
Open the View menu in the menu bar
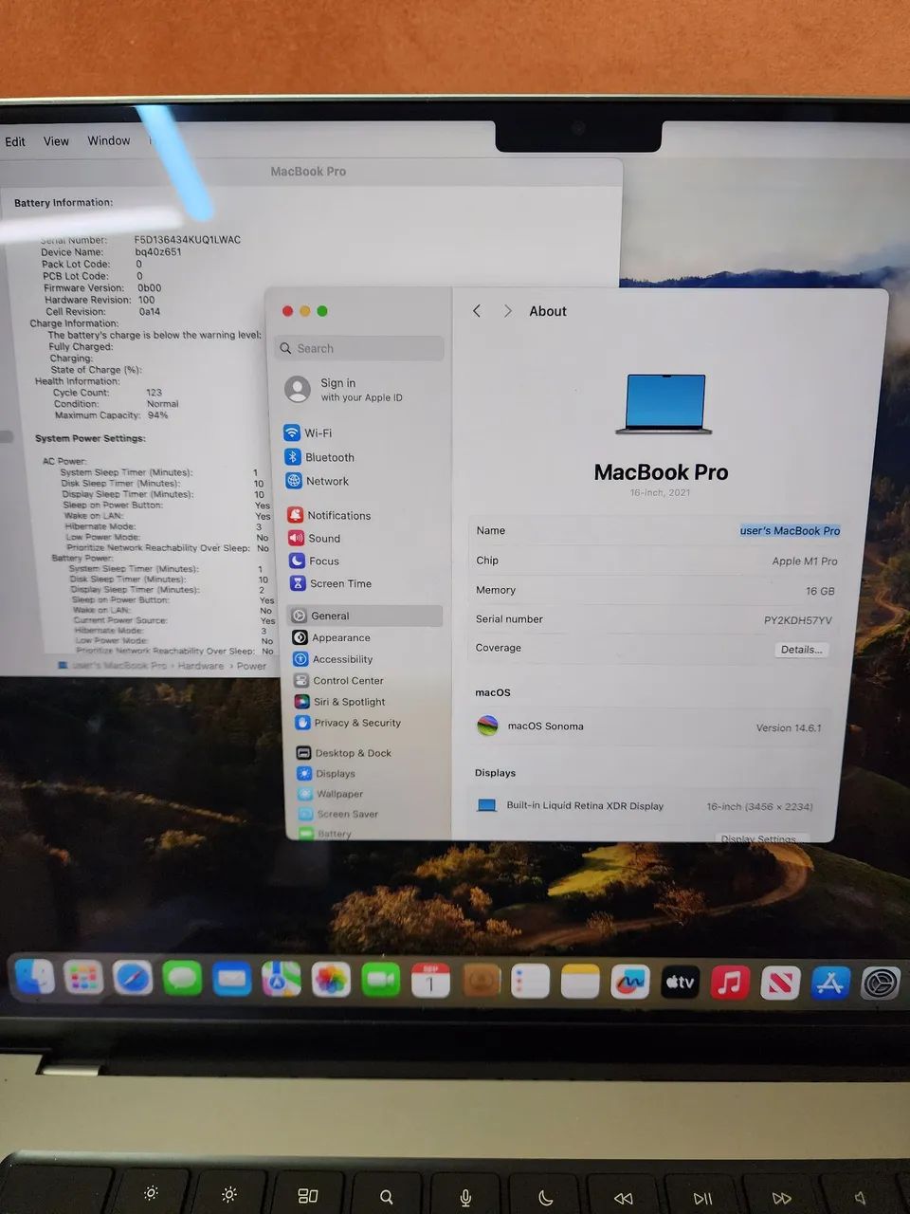(56, 141)
